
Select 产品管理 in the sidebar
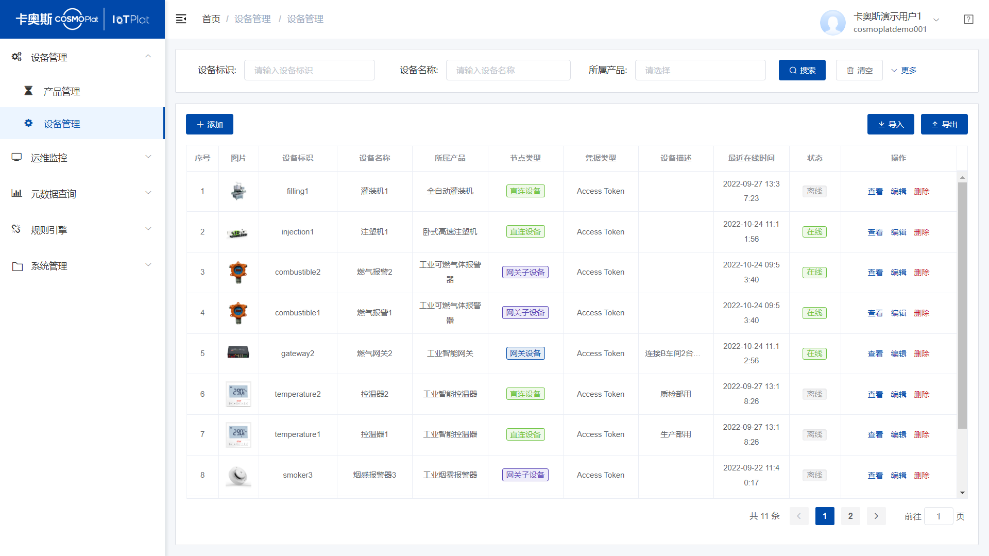pos(82,91)
